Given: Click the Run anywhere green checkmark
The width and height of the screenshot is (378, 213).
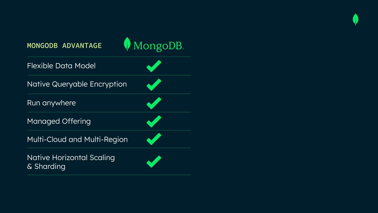Looking at the screenshot, I should (154, 103).
